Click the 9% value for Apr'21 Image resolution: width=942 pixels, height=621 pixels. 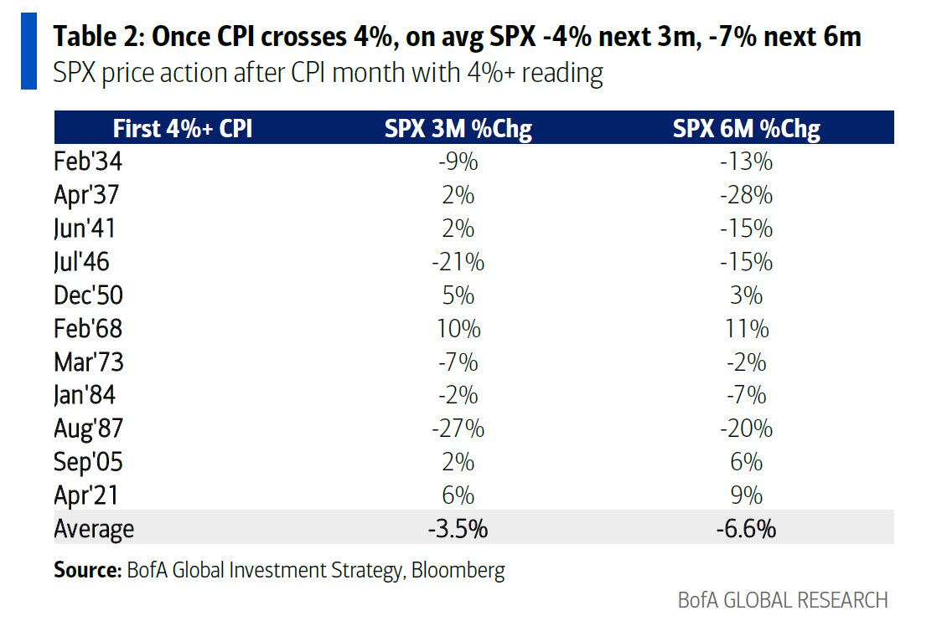[746, 495]
